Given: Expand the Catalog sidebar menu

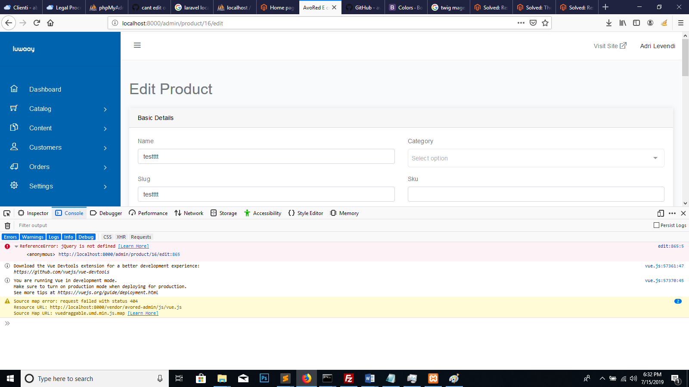Looking at the screenshot, I should click(40, 108).
